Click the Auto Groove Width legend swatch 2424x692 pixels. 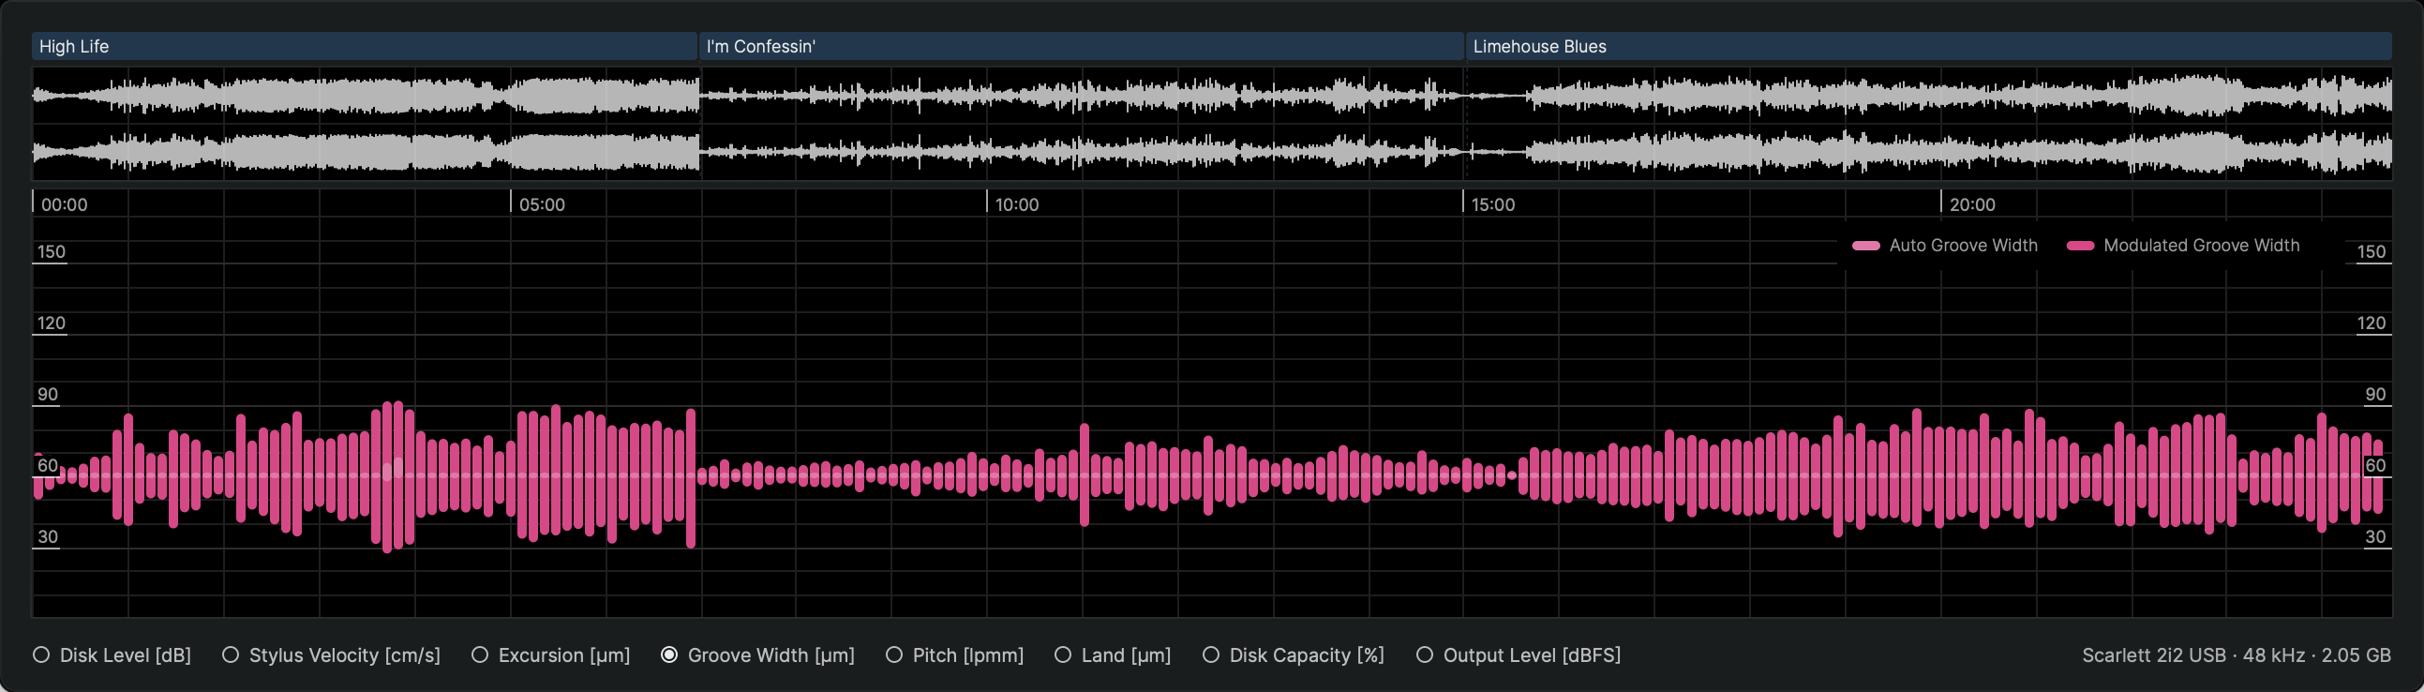click(x=1865, y=246)
